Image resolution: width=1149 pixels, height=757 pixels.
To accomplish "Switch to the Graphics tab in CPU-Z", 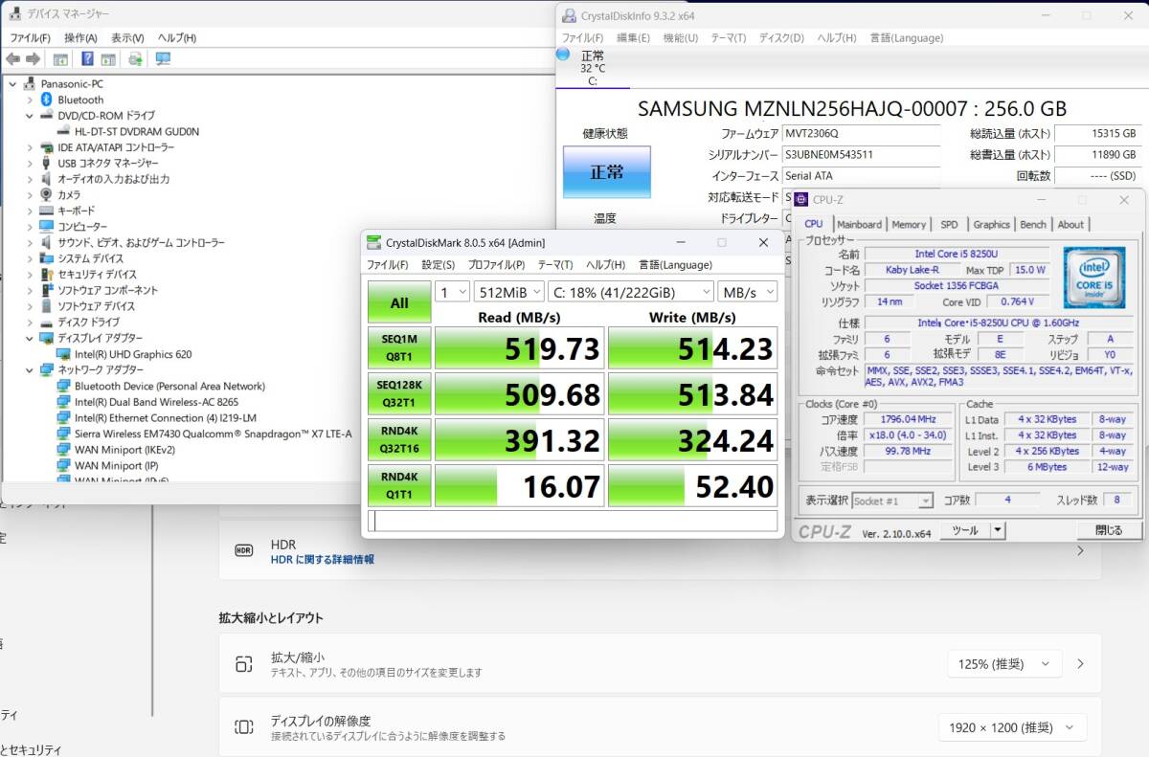I will click(991, 224).
